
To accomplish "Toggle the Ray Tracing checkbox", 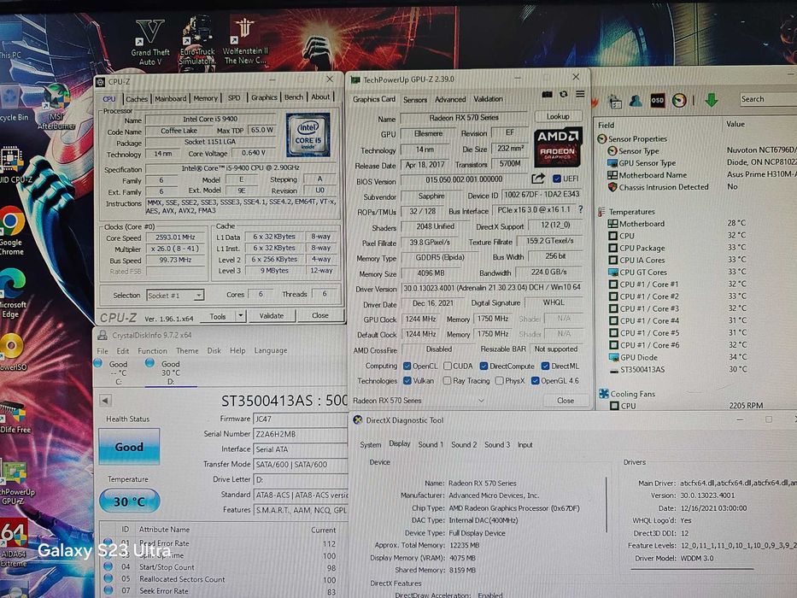I will (447, 380).
